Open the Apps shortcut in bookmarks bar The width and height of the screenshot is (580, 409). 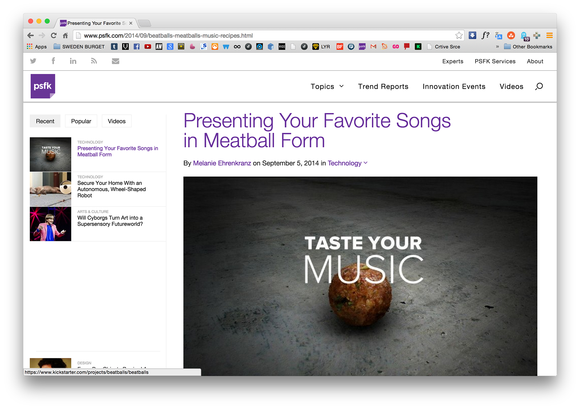(x=37, y=46)
